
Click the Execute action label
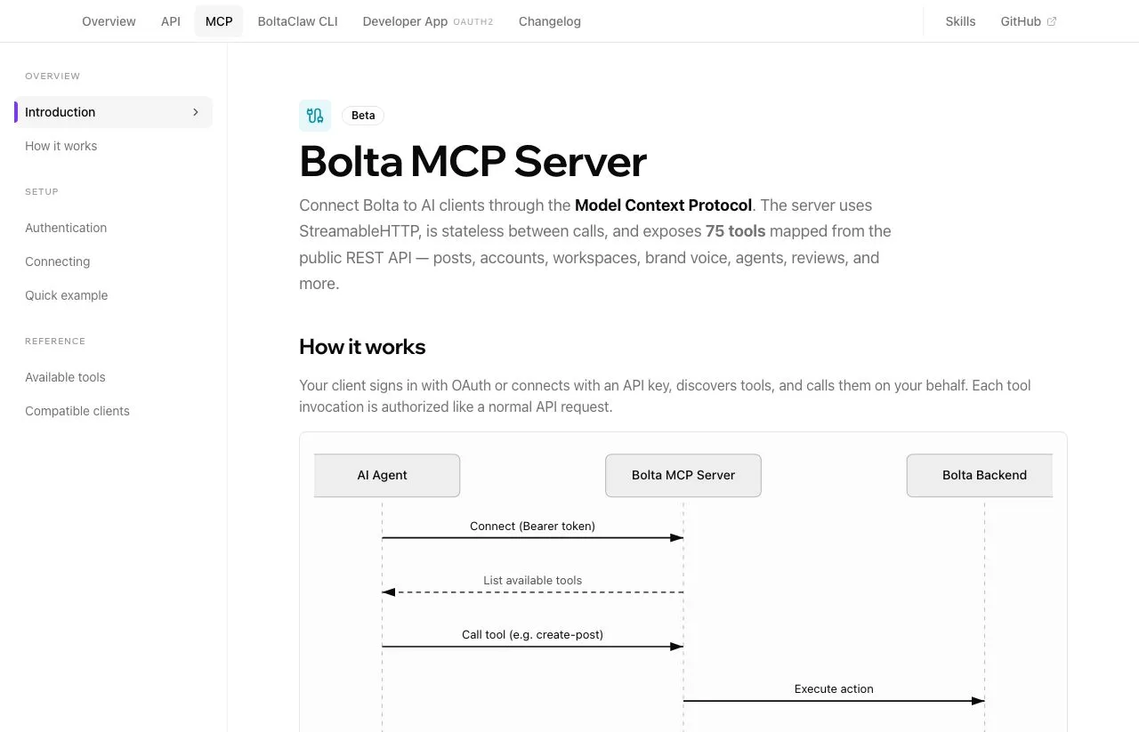(834, 688)
